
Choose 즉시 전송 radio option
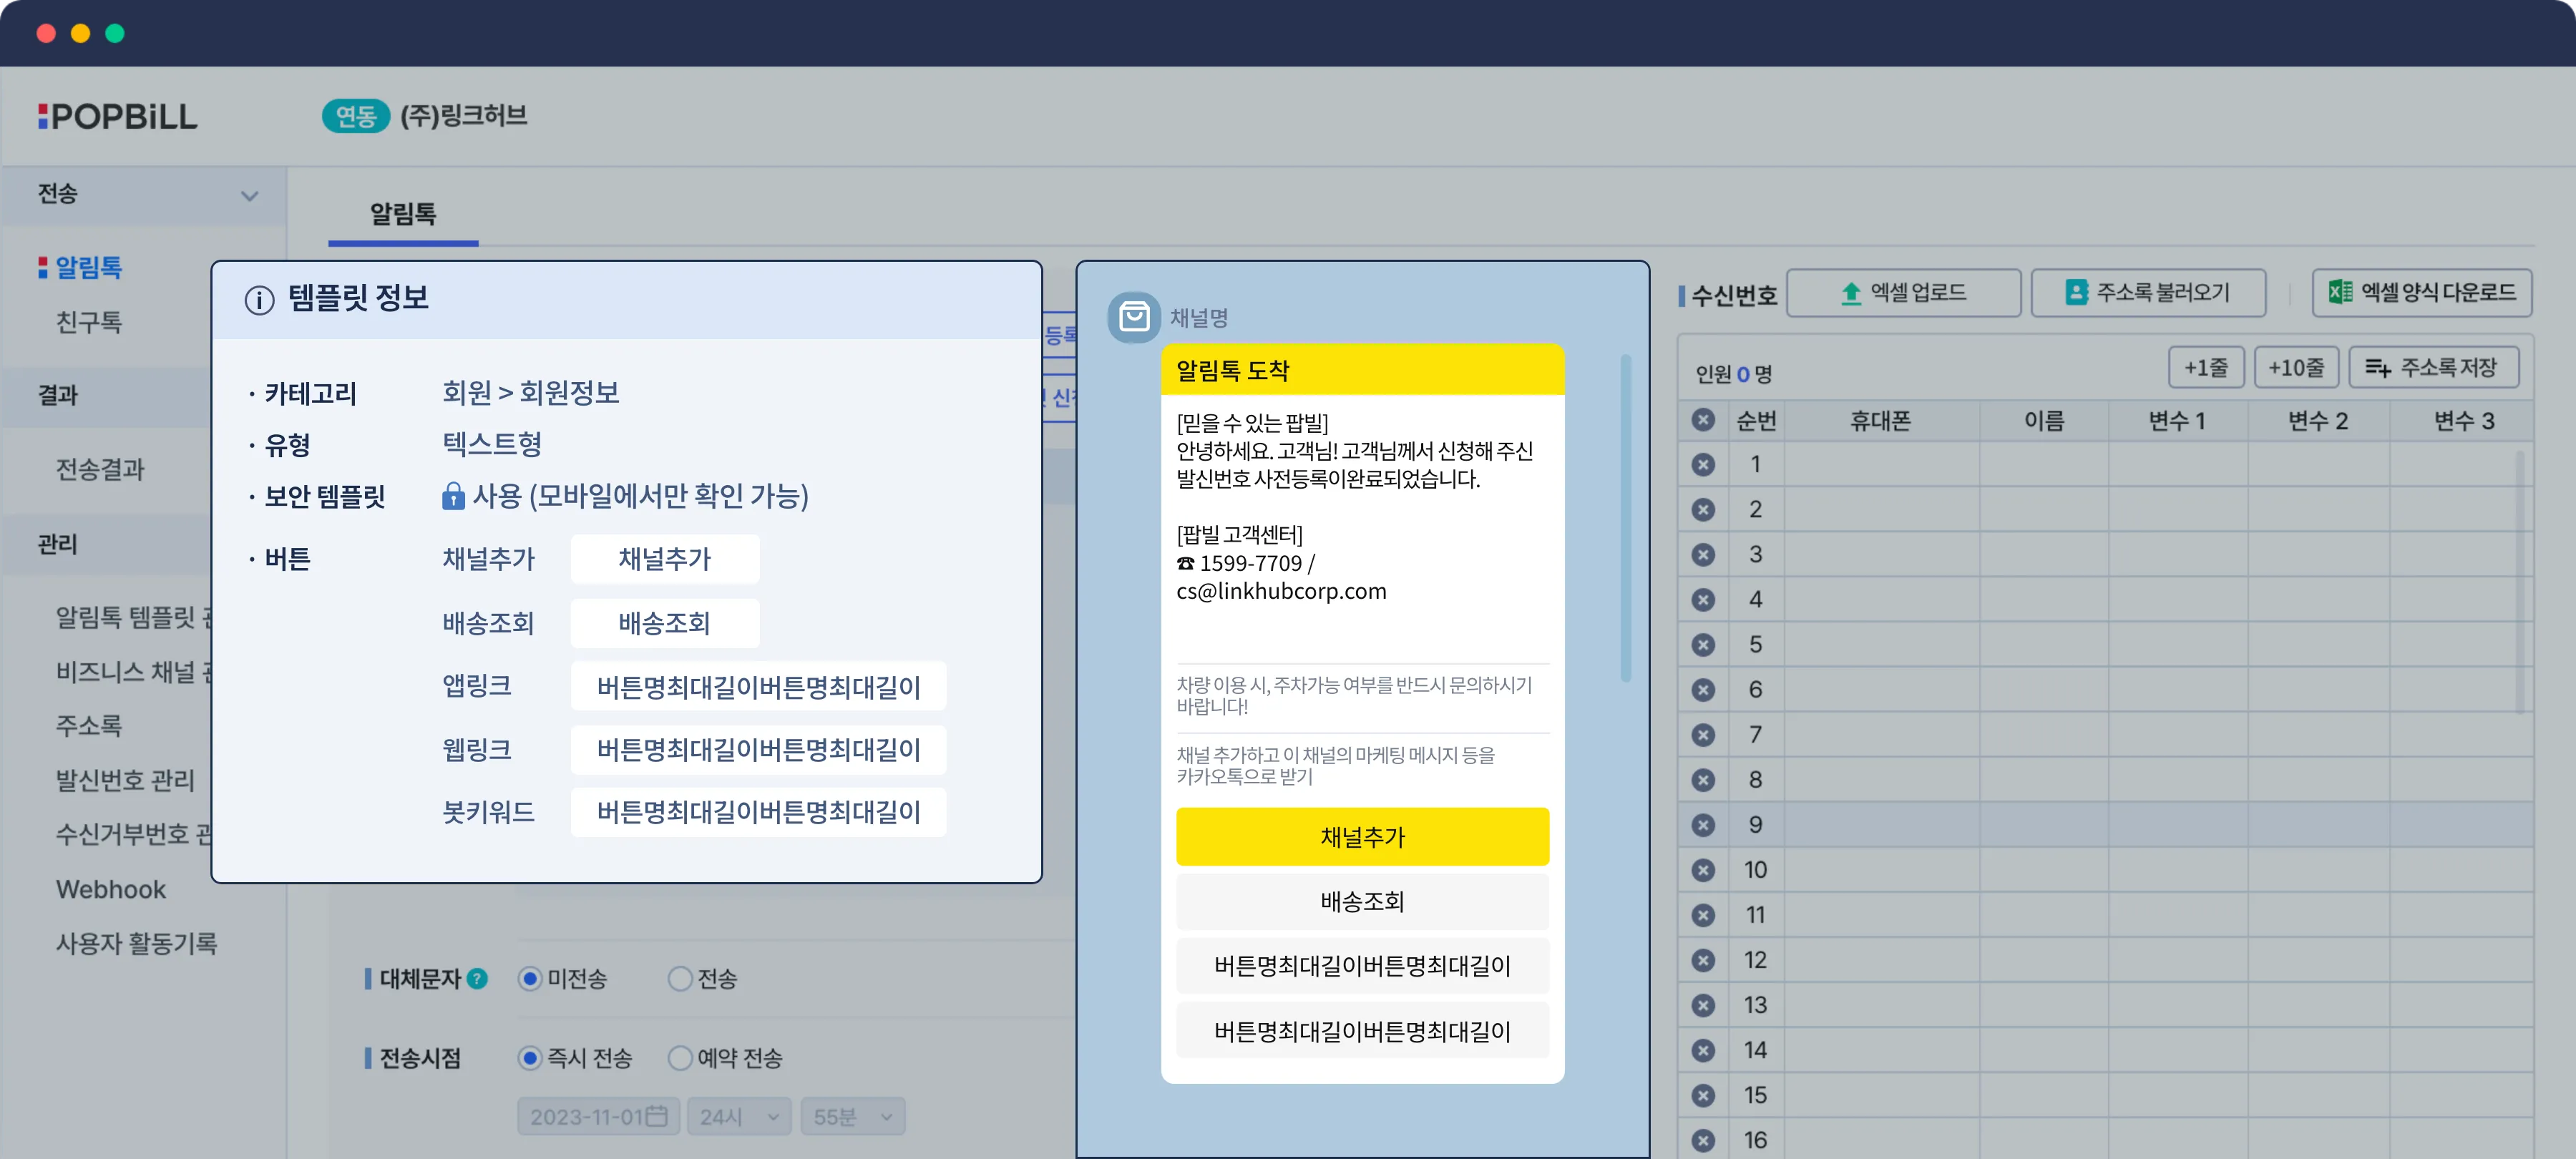[530, 1057]
